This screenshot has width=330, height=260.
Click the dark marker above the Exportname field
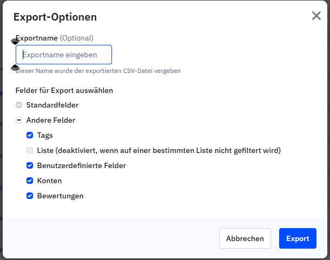pos(15,41)
